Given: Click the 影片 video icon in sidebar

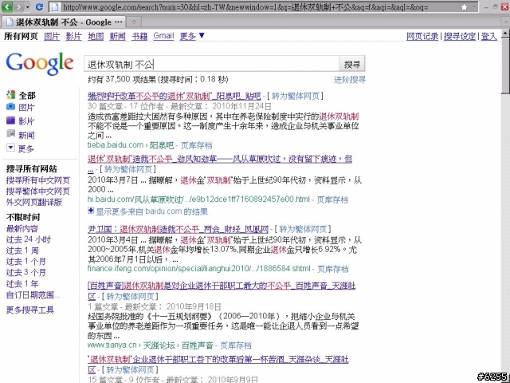Looking at the screenshot, I should click(10, 120).
